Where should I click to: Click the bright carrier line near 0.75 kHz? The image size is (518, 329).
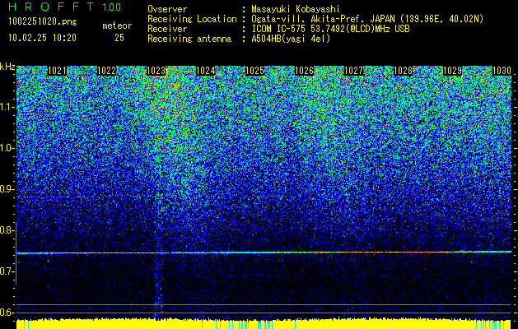click(264, 253)
